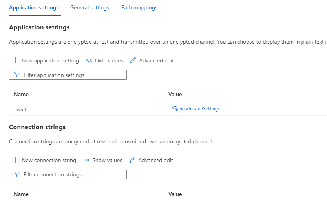Open the Path mappings tab

139,7
